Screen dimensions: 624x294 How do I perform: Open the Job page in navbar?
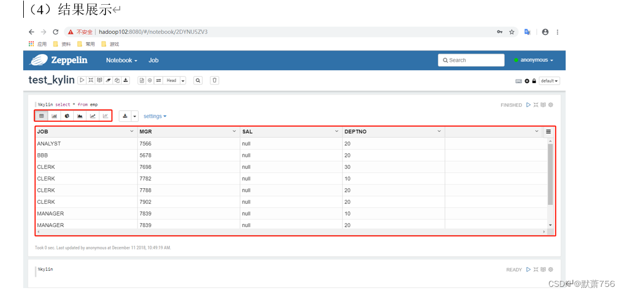(154, 61)
